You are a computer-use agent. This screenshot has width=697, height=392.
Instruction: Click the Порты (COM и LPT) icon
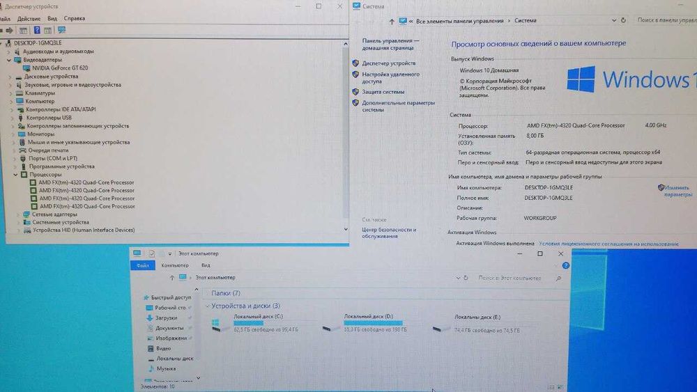pos(23,159)
